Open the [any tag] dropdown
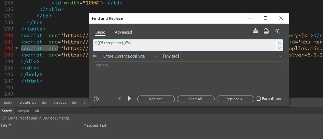Image resolution: width=323 pixels, height=139 pixels. tap(222, 56)
